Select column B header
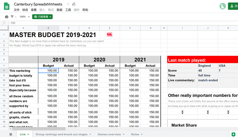 click(x=48, y=28)
